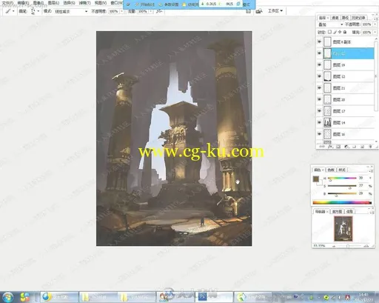Screen dimensions: 379x303
Task: Open the tool preset dropdown arrow
Action: click(x=13, y=11)
